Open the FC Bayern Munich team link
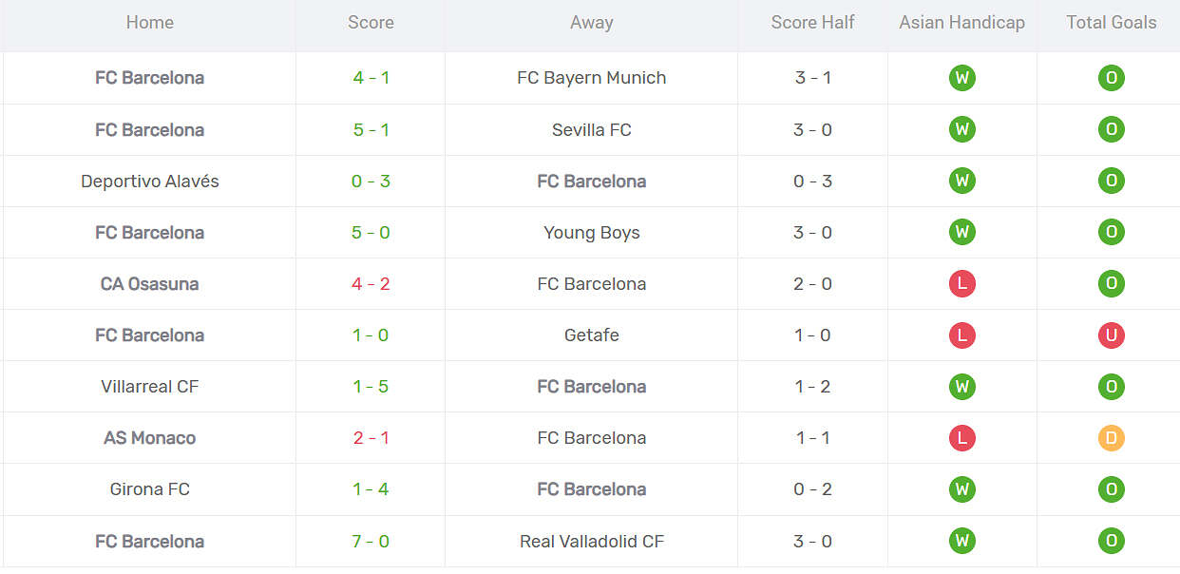This screenshot has height=574, width=1180. [591, 78]
